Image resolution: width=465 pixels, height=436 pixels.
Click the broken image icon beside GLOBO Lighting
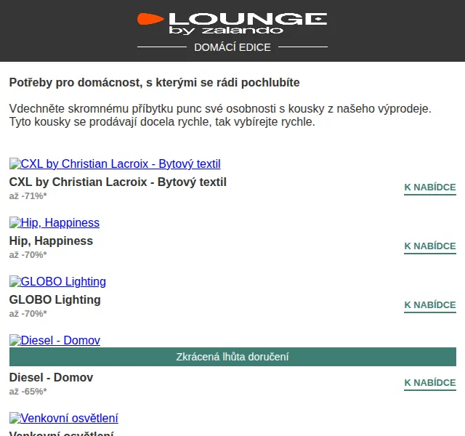pos(15,281)
